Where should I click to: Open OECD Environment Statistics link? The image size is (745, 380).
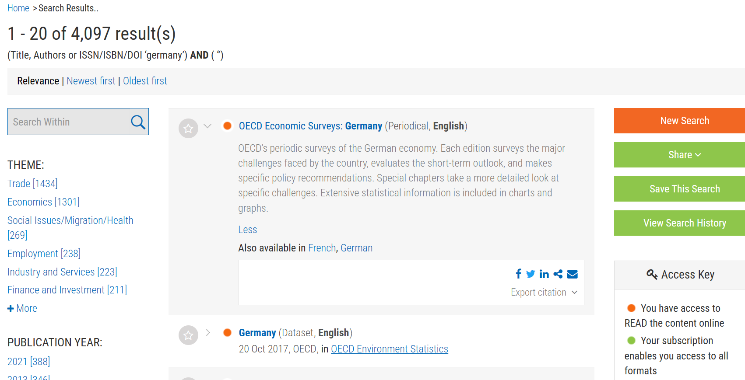coord(389,349)
